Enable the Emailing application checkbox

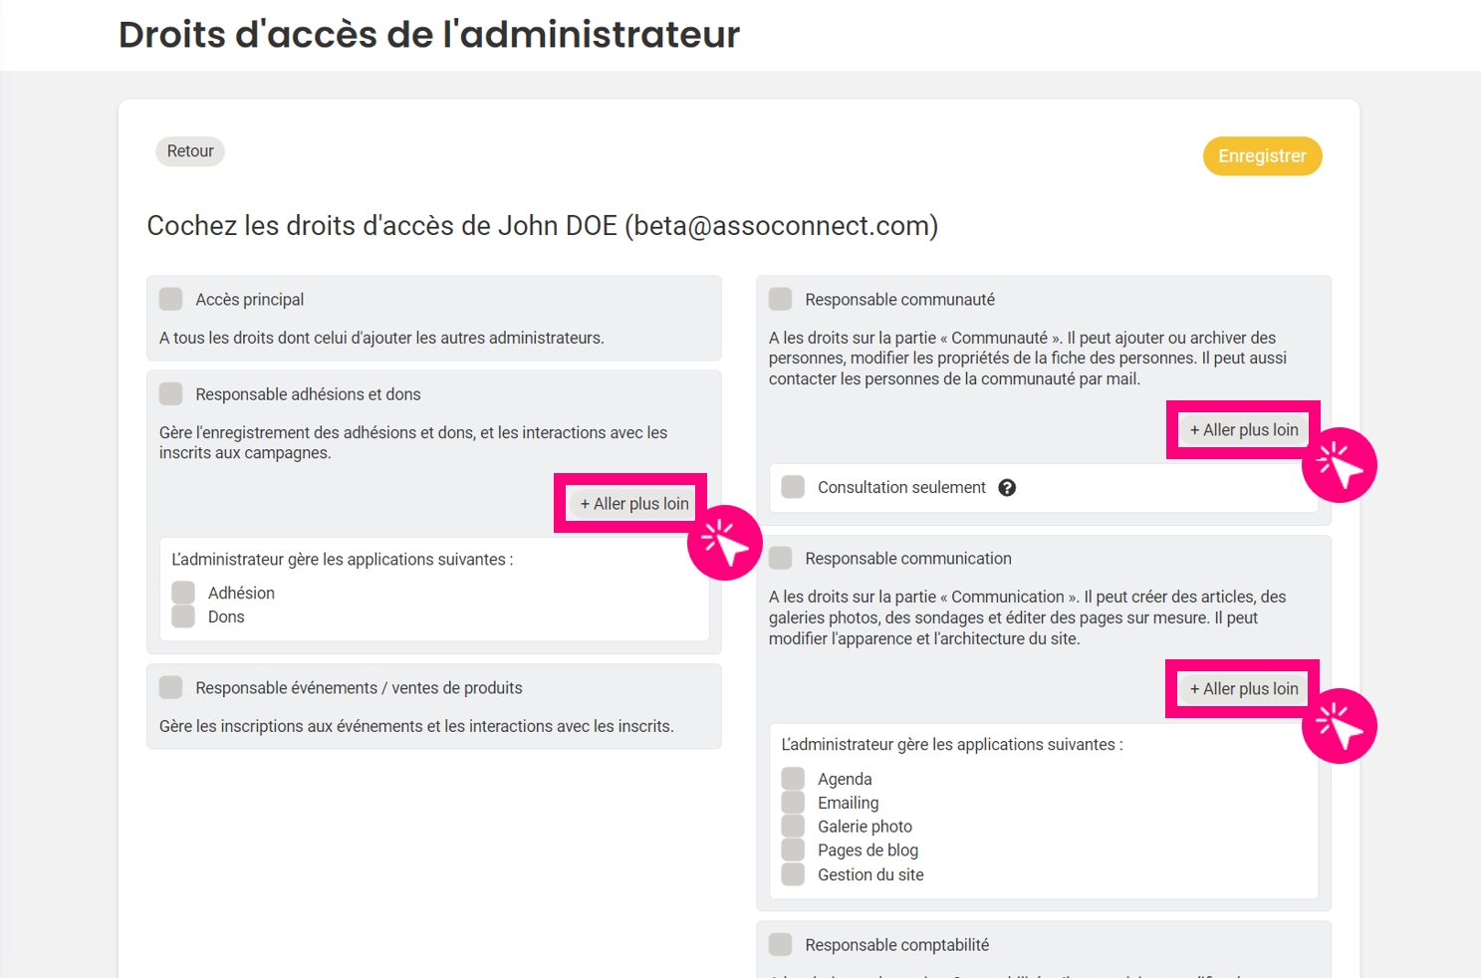(x=793, y=803)
